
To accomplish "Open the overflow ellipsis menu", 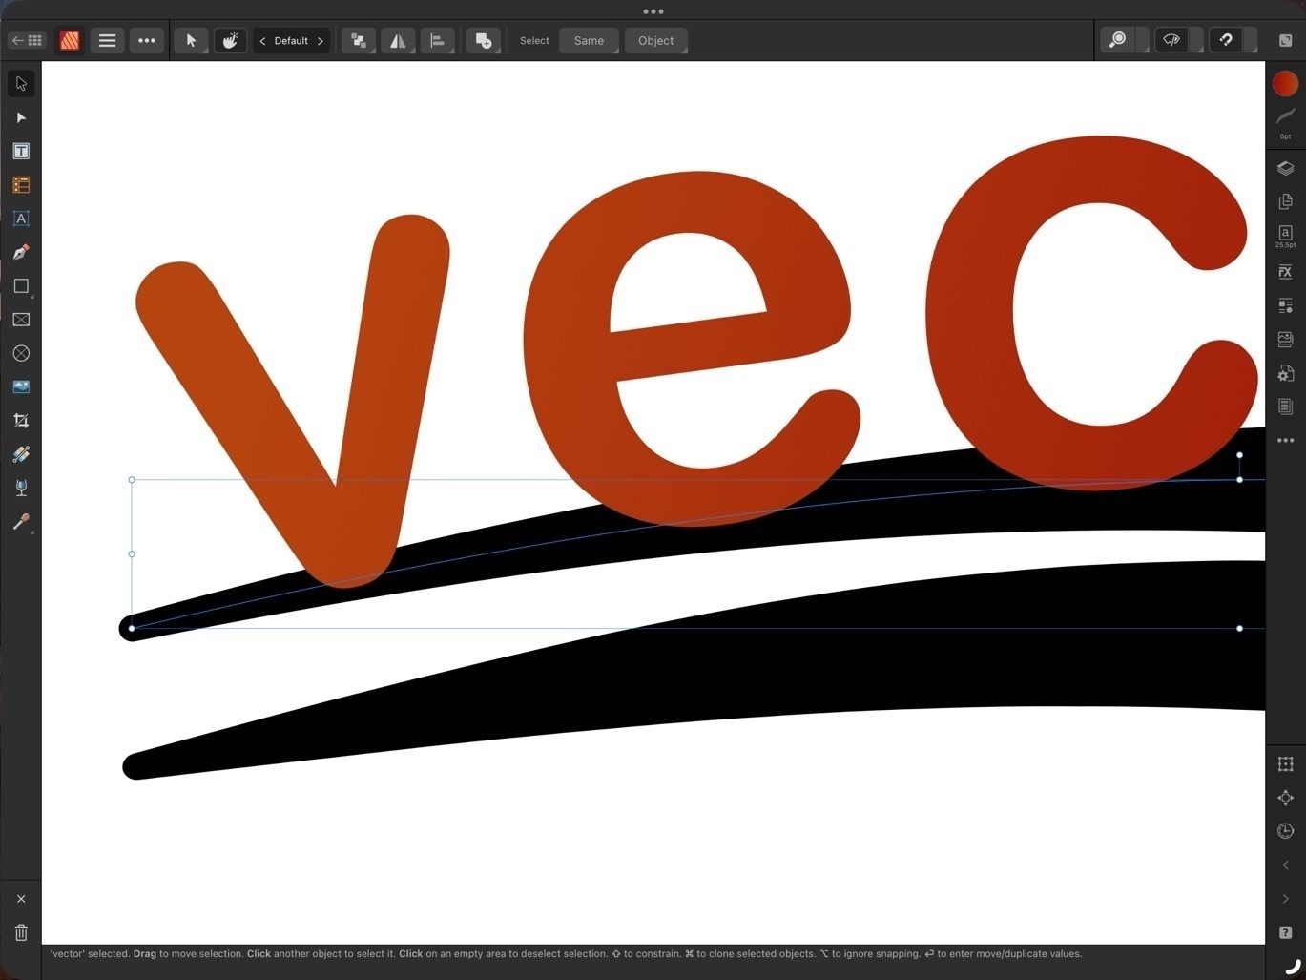I will pyautogui.click(x=147, y=40).
